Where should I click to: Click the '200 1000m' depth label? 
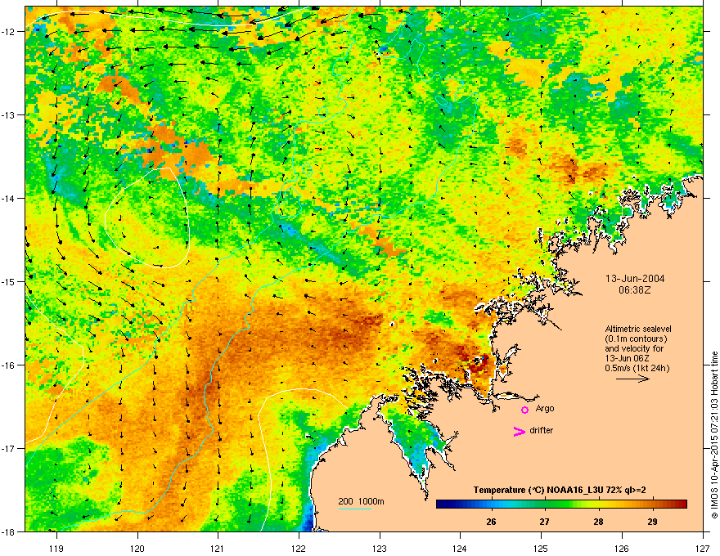[x=361, y=501]
